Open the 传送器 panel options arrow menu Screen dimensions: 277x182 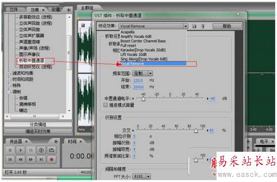pyautogui.click(x=56, y=141)
